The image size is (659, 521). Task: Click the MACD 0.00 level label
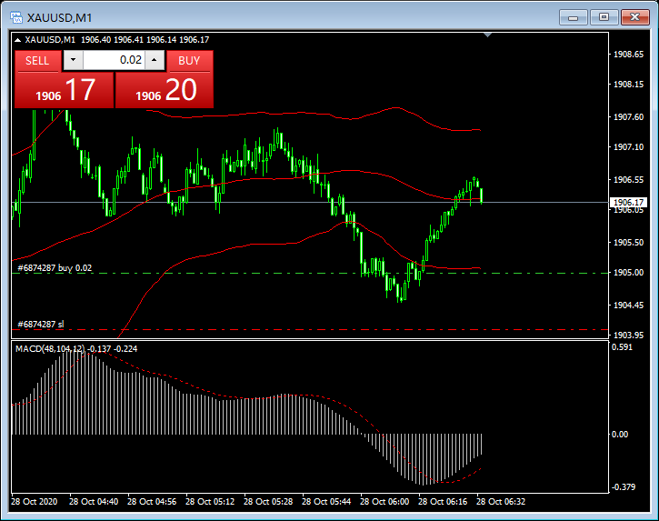pyautogui.click(x=620, y=435)
